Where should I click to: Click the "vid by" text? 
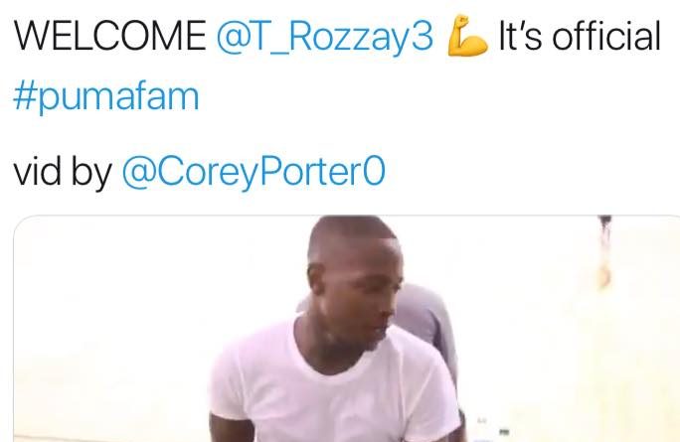(x=64, y=172)
